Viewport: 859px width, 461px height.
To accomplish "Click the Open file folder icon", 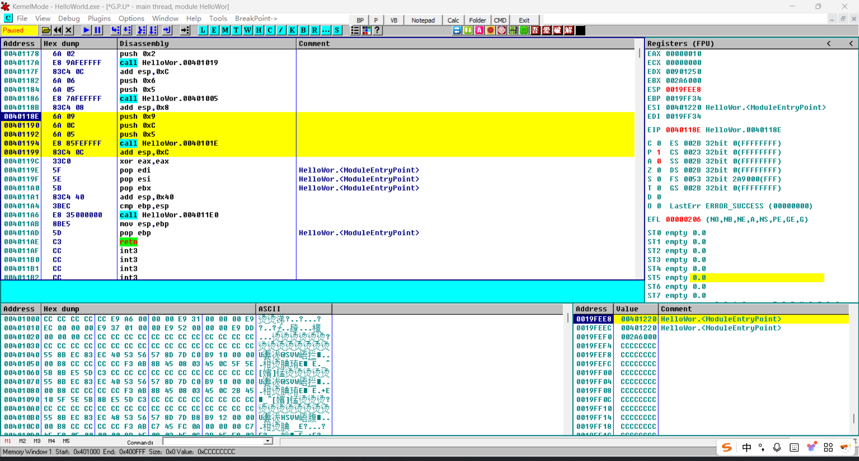I will (46, 30).
